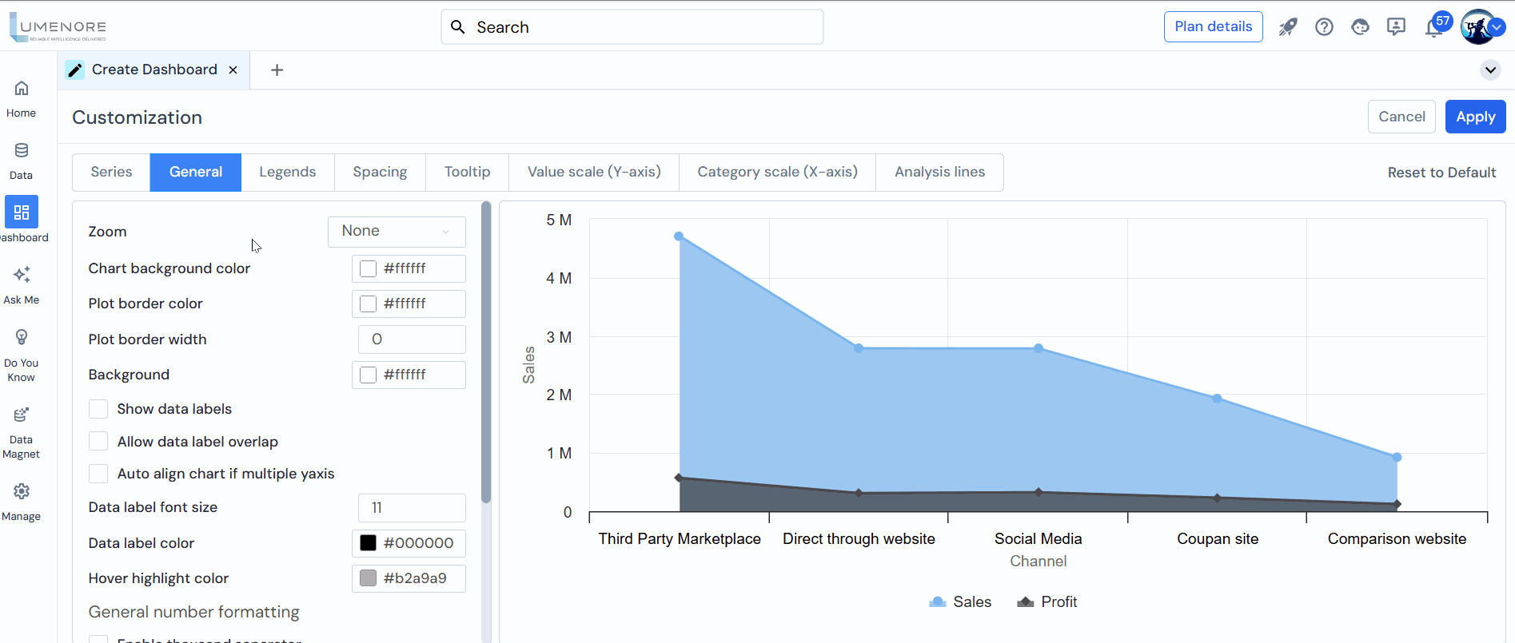The width and height of the screenshot is (1515, 643).
Task: Open the Data section in sidebar
Action: coord(22,151)
